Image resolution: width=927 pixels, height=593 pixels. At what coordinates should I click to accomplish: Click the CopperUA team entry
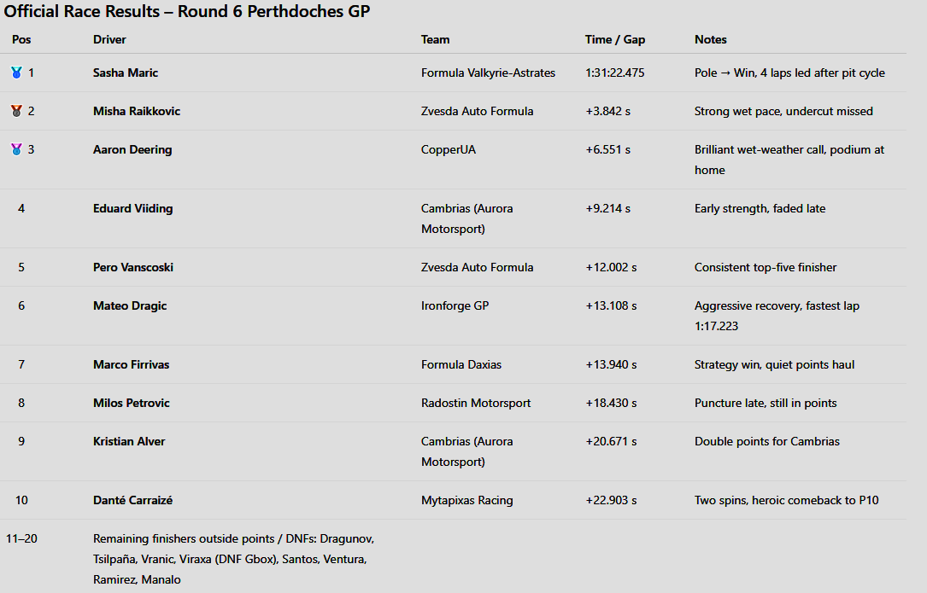click(x=449, y=150)
